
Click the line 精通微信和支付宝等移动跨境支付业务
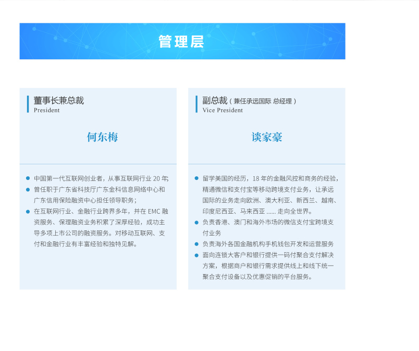[x=268, y=189]
